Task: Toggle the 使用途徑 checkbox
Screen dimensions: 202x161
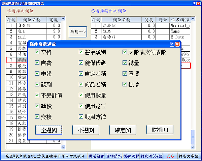Action: click(81, 106)
